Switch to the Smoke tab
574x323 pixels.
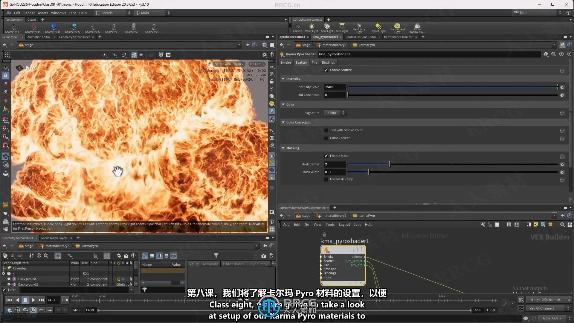pos(286,63)
